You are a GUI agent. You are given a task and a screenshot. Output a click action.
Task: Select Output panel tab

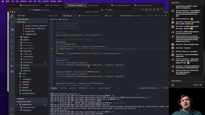(x=93, y=88)
